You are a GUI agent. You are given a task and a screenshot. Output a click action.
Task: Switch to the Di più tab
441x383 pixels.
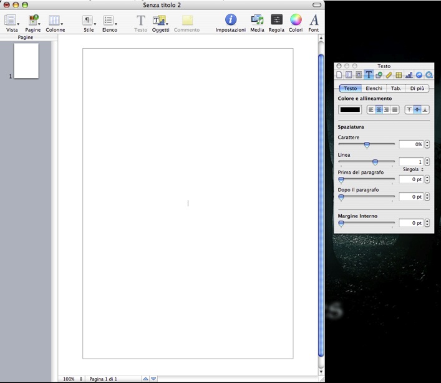tap(417, 89)
